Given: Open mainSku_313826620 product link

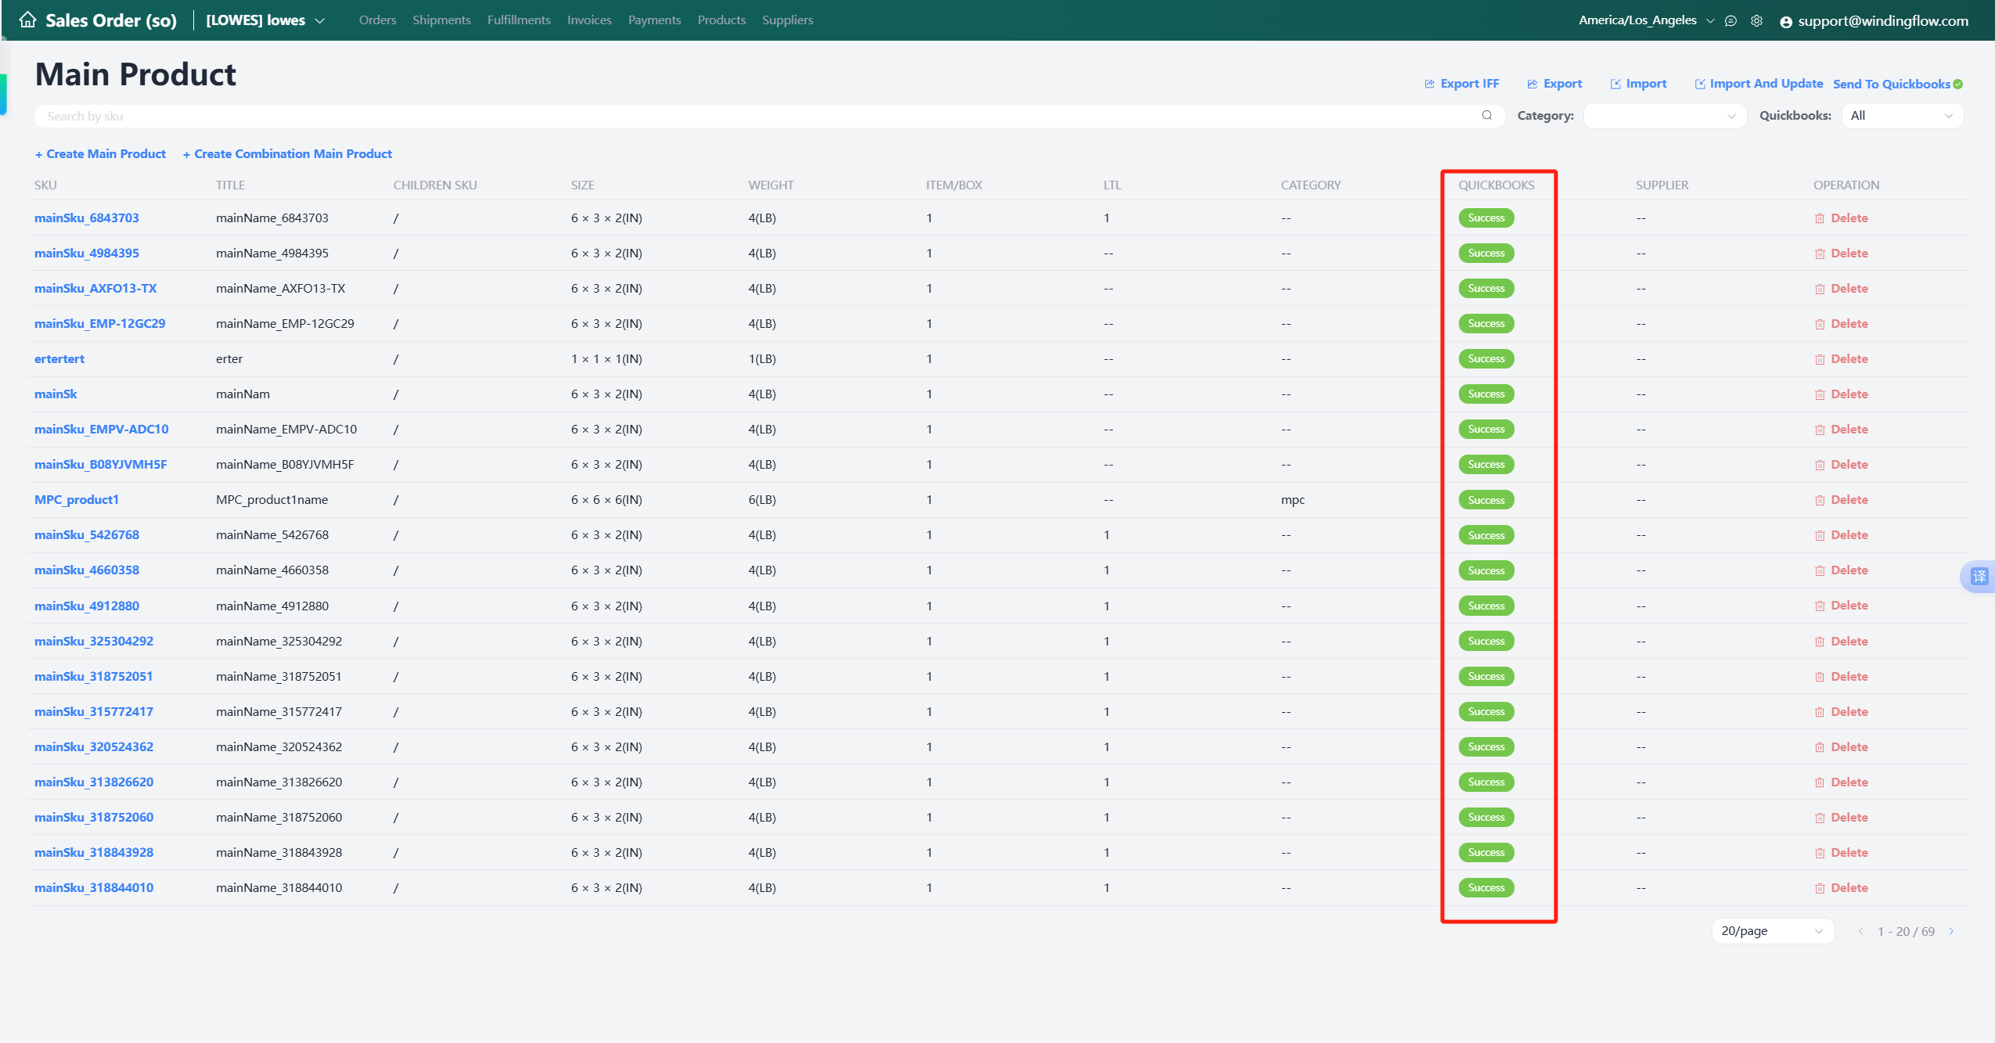Looking at the screenshot, I should coord(94,782).
